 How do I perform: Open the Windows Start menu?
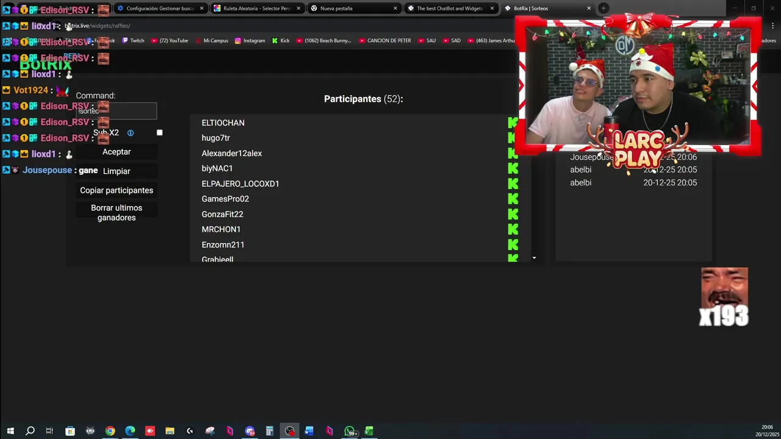(x=10, y=431)
